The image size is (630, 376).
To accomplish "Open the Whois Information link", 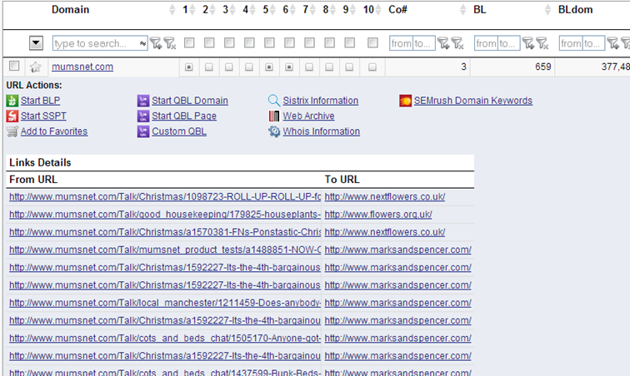I will pyautogui.click(x=321, y=131).
